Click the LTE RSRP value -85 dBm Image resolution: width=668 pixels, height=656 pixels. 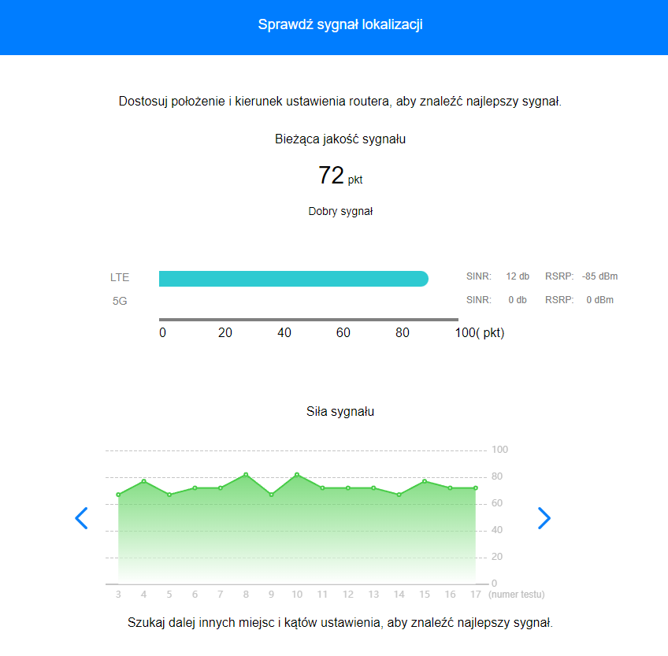pyautogui.click(x=600, y=276)
